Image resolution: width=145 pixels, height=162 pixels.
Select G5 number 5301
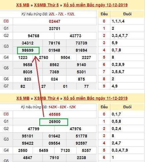coord(81,72)
